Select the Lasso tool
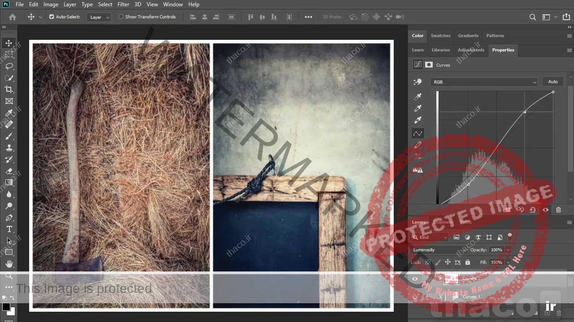Viewport: 574px width, 322px height. click(x=9, y=66)
